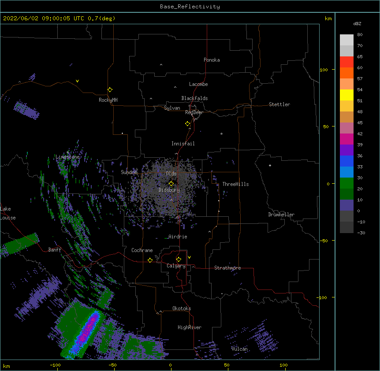The width and height of the screenshot is (380, 371).
Task: Select the Banff label
Action: [x=55, y=250]
